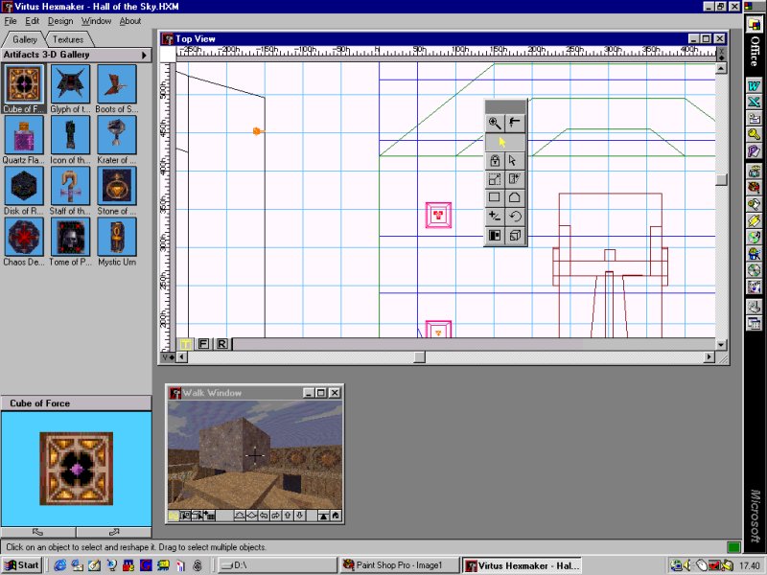Click the tape measure tool in palette
The height and width of the screenshot is (575, 767).
[x=514, y=123]
